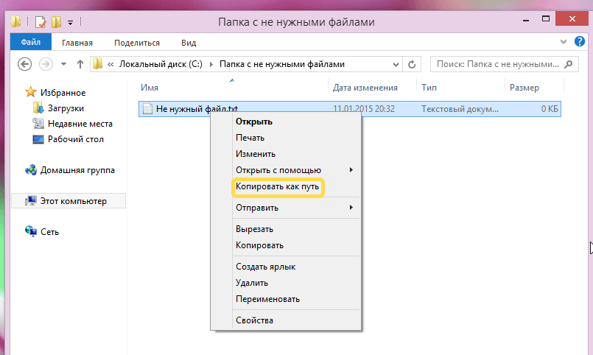Open the recent locations dropdown arrow
The height and width of the screenshot is (355, 593).
click(64, 64)
